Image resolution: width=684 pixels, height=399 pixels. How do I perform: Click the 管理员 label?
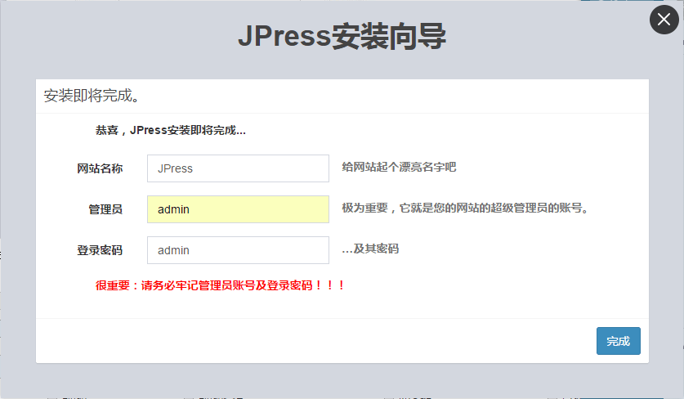[105, 209]
